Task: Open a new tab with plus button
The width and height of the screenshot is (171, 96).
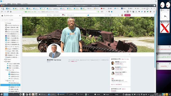Action: coord(151,8)
